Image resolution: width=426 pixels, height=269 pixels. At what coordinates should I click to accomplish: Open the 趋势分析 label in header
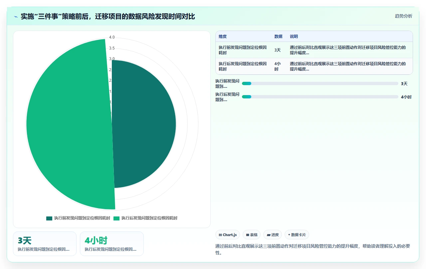coord(403,16)
